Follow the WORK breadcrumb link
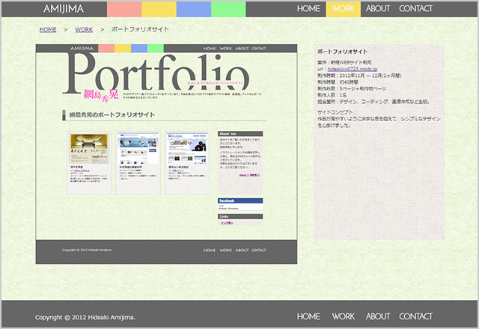 click(84, 30)
